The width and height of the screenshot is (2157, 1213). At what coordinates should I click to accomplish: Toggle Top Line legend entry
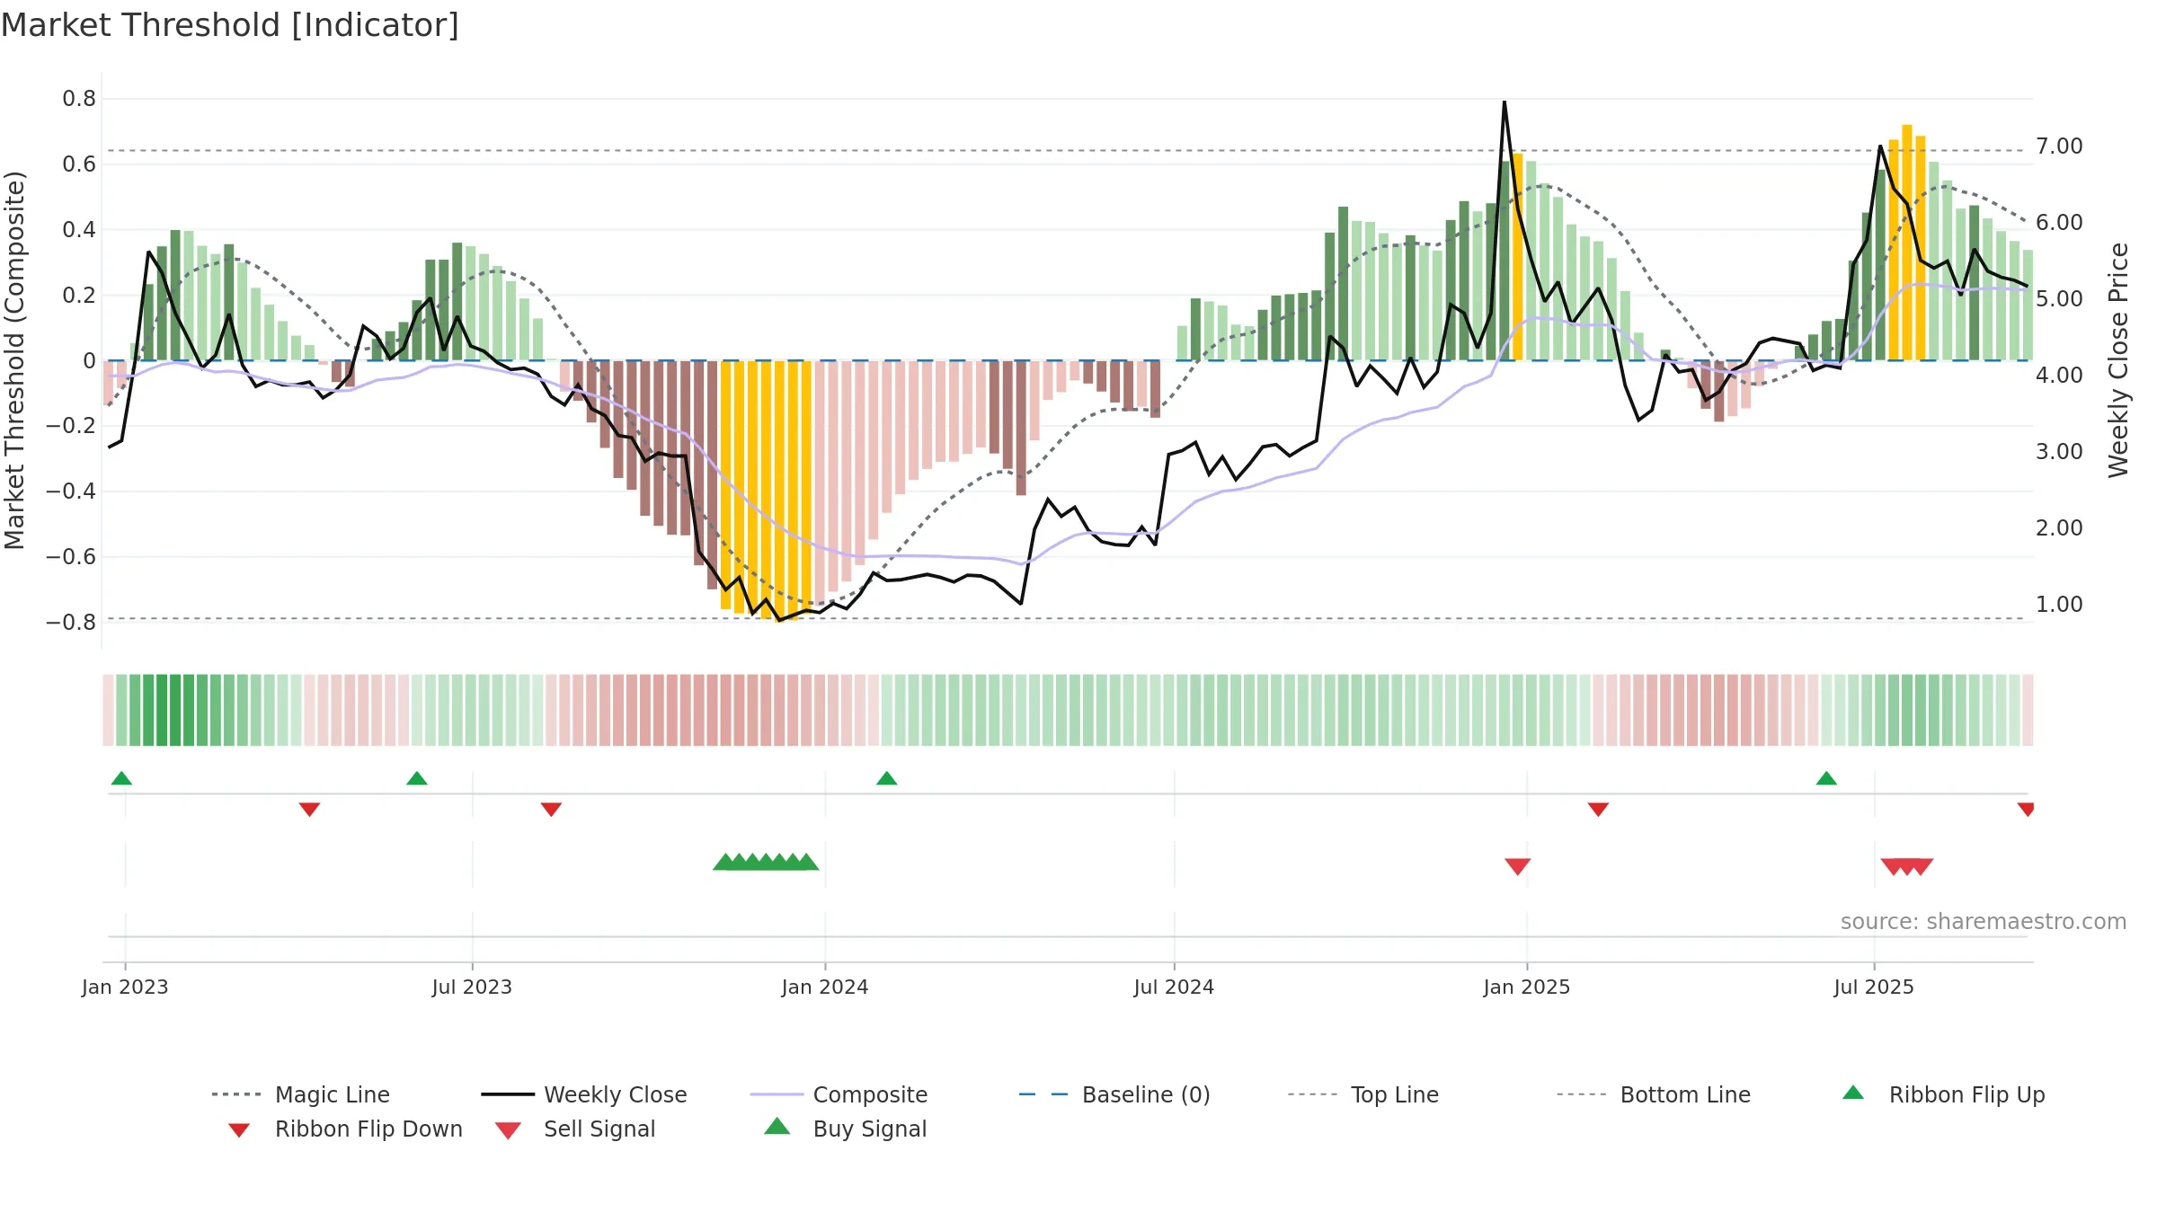coord(1363,1094)
